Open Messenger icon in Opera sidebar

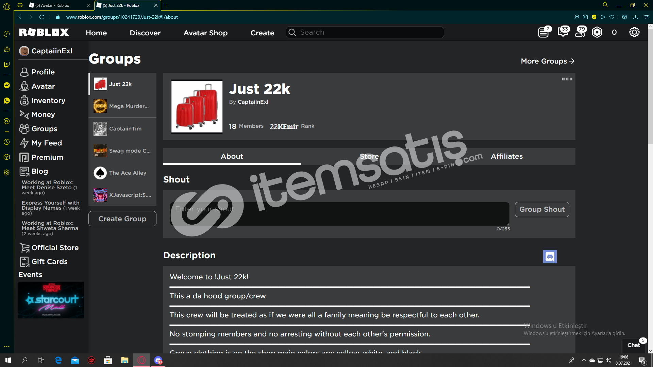pos(6,85)
